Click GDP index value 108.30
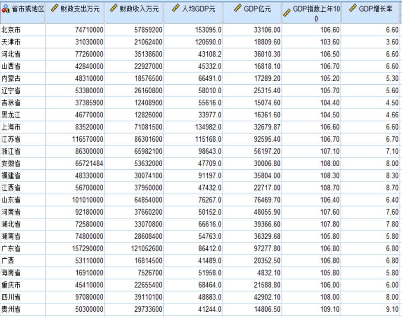The width and height of the screenshot is (402, 317). pos(330,176)
